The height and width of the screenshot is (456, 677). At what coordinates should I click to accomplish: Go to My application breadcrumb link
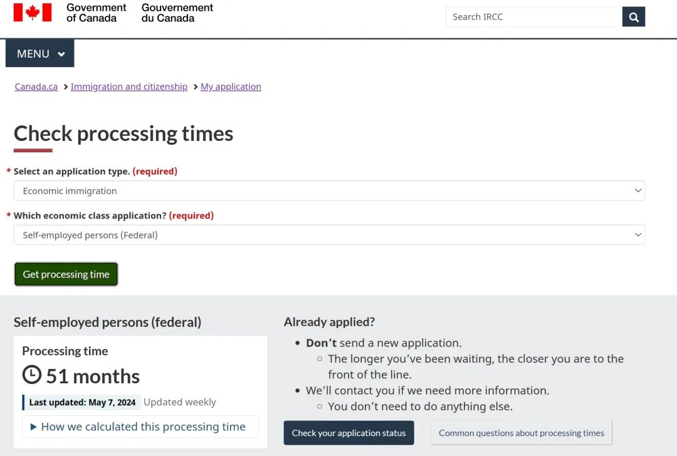tap(231, 86)
